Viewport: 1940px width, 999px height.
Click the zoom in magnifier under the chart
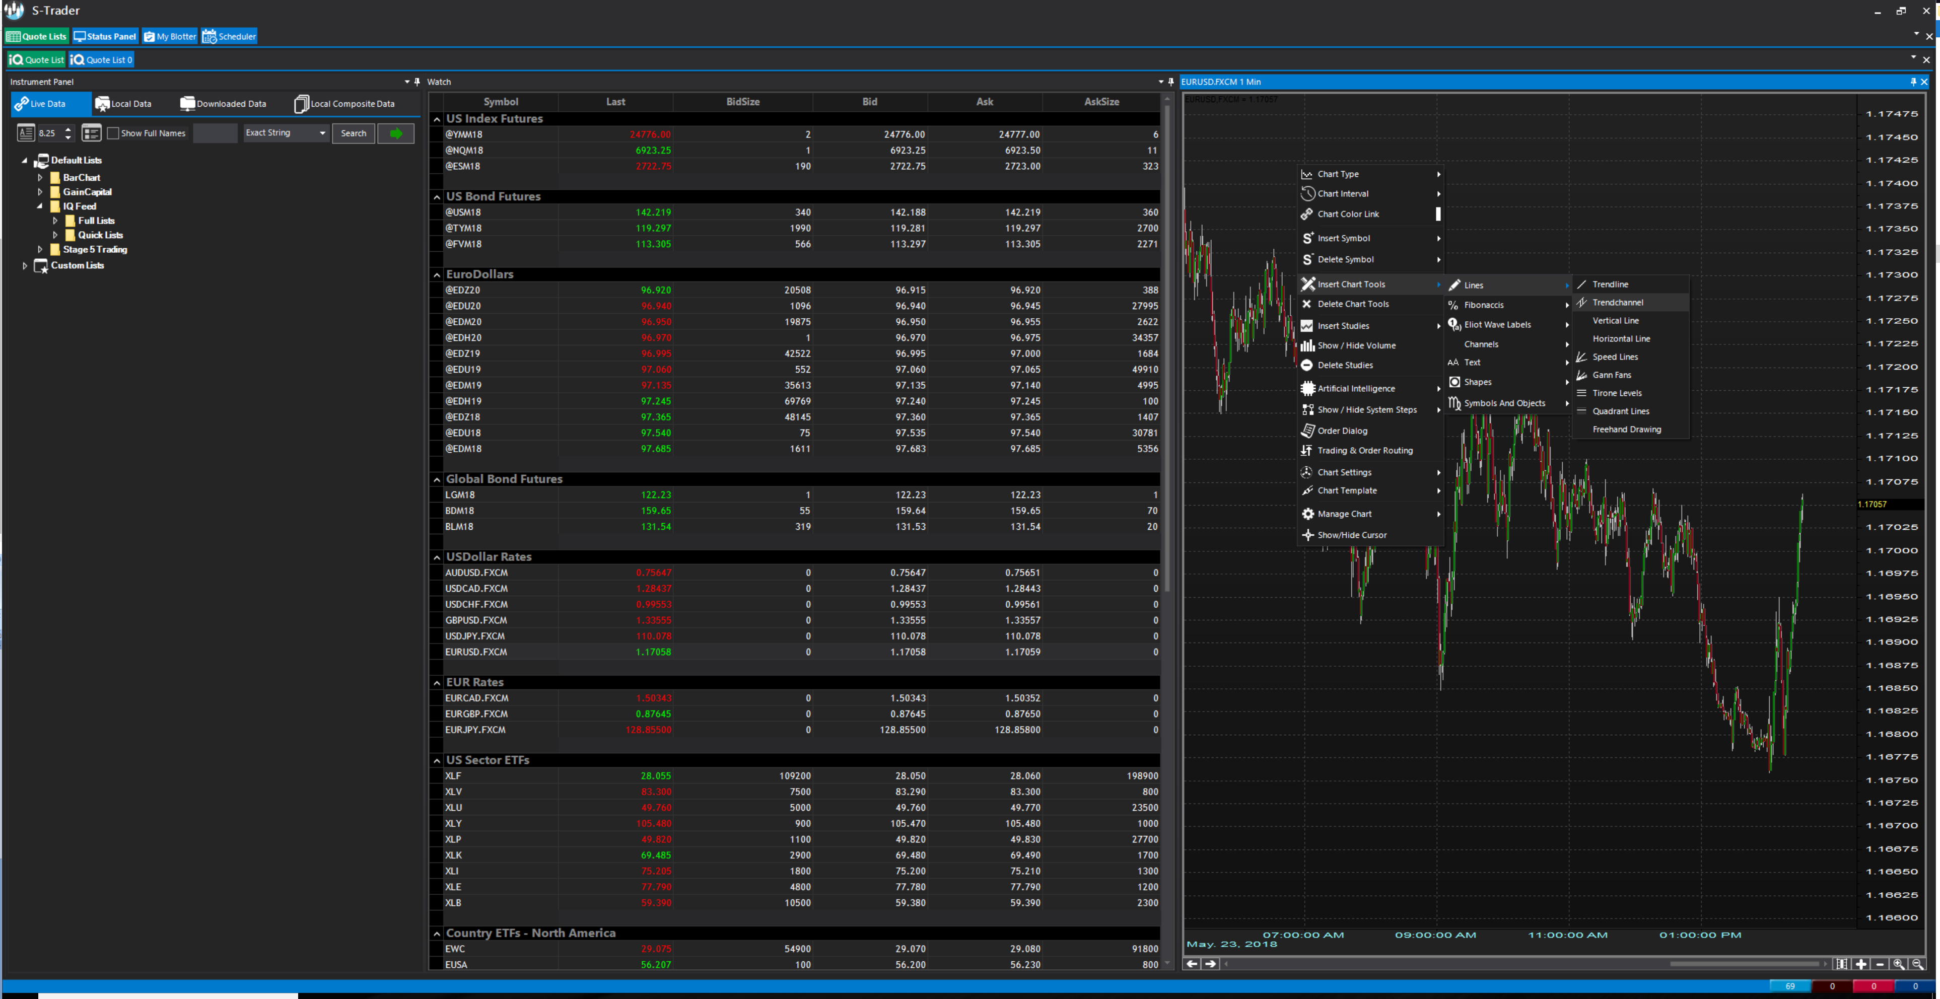(x=1899, y=964)
